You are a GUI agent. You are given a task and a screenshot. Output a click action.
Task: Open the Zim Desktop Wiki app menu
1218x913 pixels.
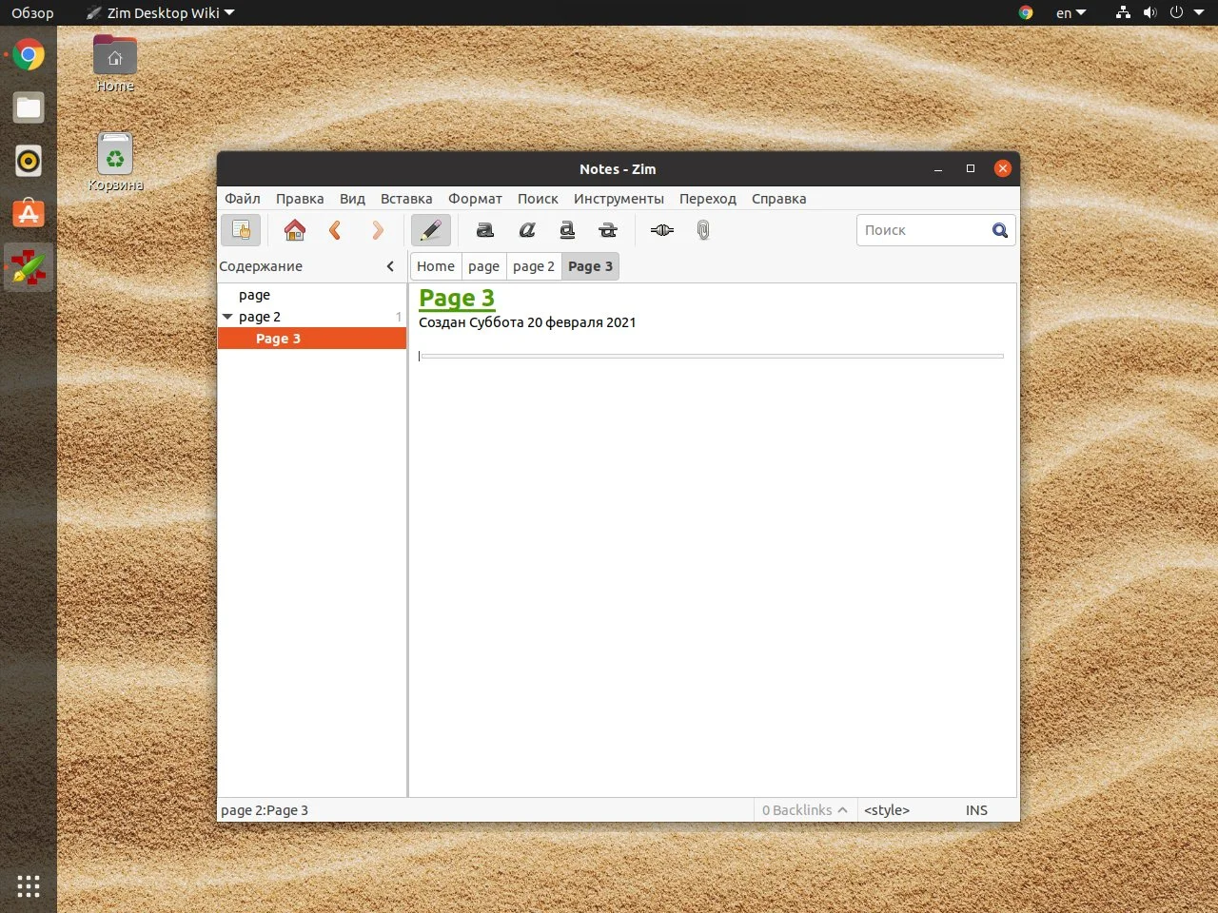(x=160, y=12)
